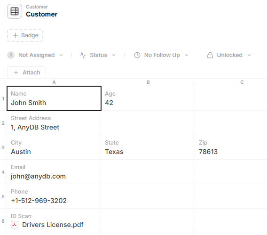
Task: Click the Customer record title
Action: 42,14
